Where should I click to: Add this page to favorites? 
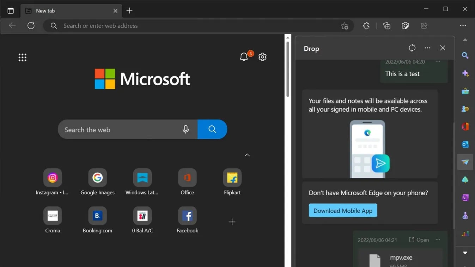tap(345, 26)
